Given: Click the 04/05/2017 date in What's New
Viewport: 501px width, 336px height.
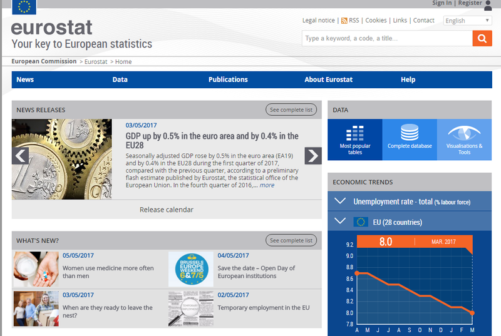Looking at the screenshot, I should 233,255.
